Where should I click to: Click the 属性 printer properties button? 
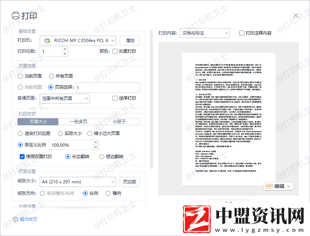(x=130, y=41)
